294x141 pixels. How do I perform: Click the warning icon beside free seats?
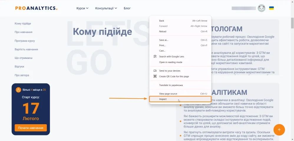click(18, 90)
